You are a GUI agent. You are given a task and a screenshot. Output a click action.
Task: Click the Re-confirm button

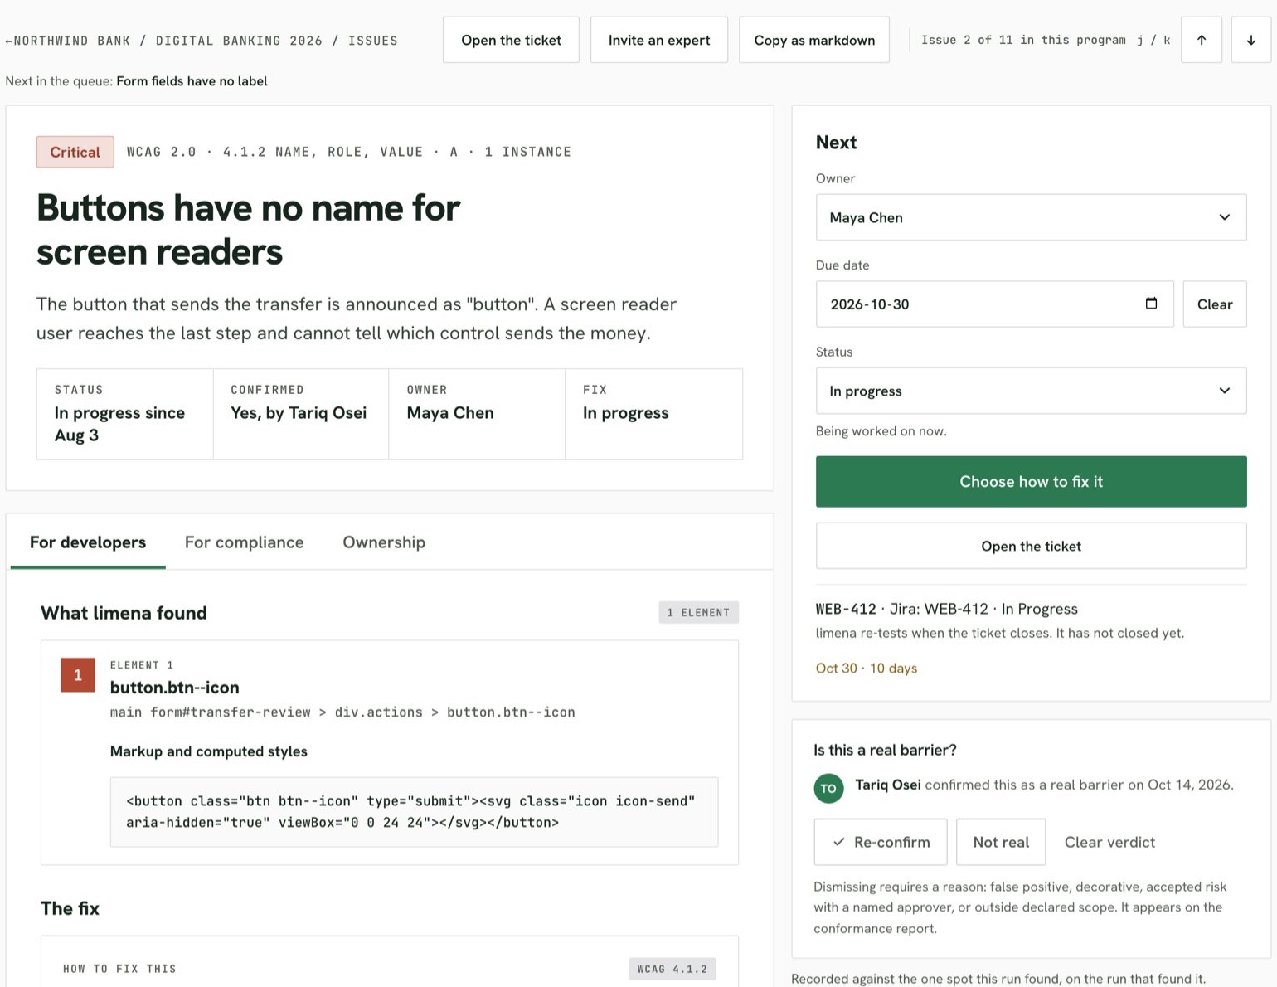tap(881, 842)
